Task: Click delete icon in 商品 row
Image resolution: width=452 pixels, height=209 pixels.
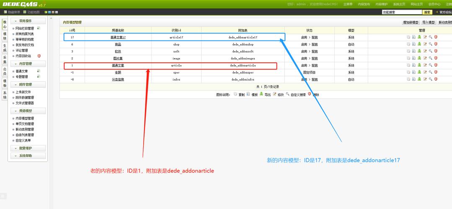Action: coord(436,44)
